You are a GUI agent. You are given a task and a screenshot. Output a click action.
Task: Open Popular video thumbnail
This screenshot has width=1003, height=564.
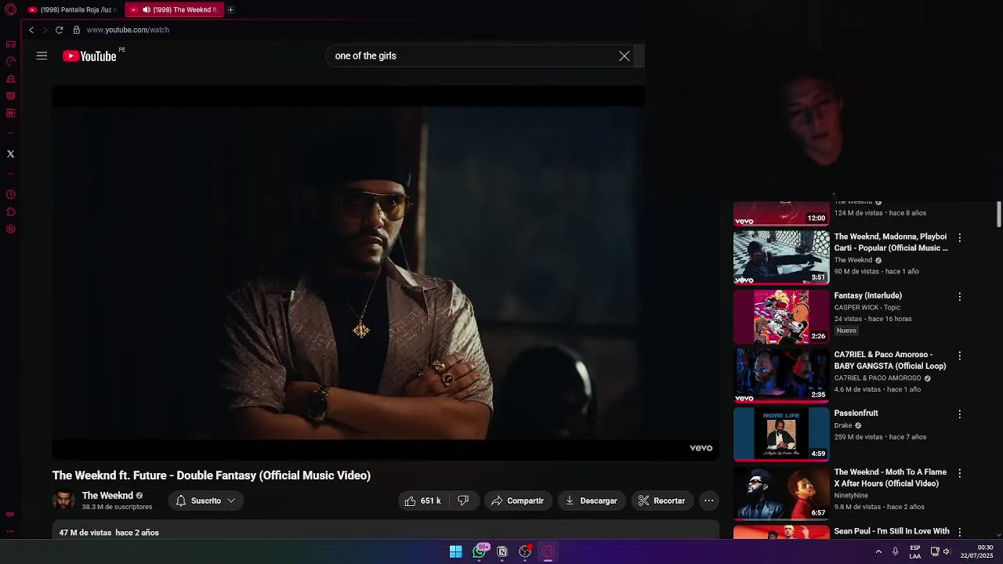[781, 257]
